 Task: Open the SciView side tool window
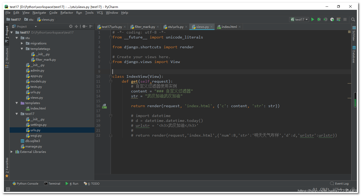(354, 33)
